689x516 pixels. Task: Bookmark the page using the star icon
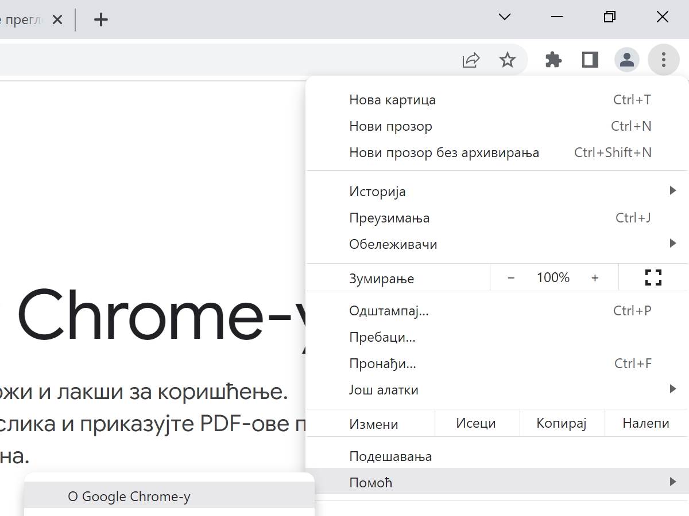508,60
